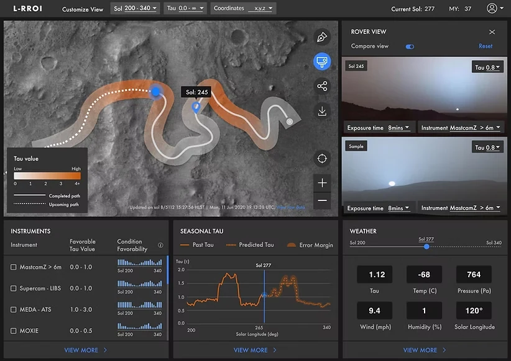511x361 pixels.
Task: Click the share icon on the map
Action: (x=322, y=86)
